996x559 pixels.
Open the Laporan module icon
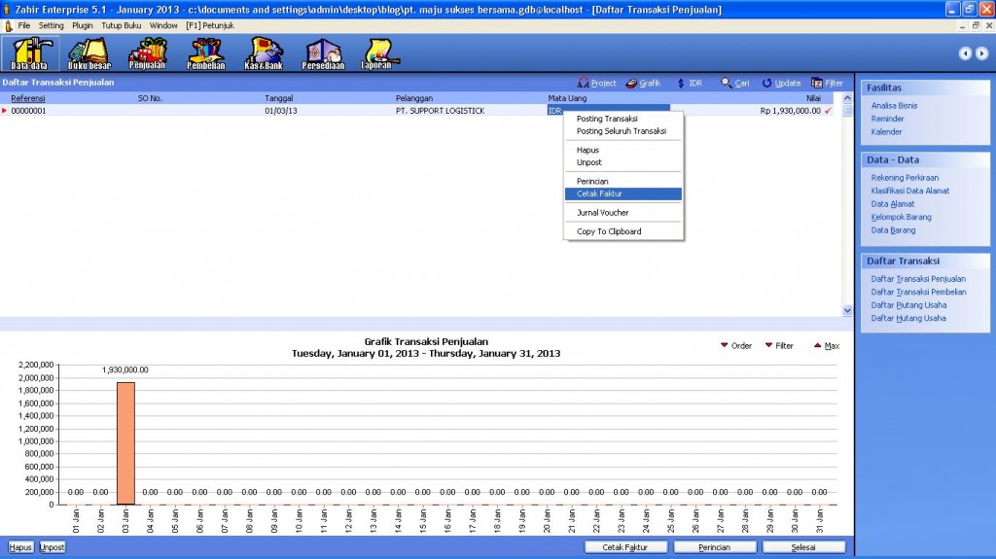point(376,52)
